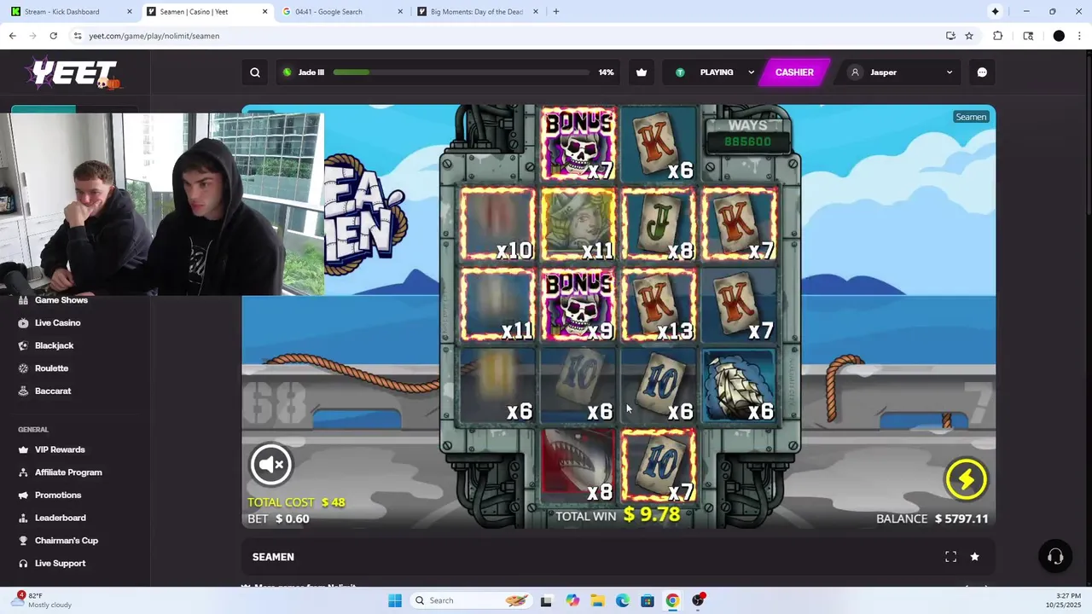Click the install app icon in address bar
Screen dimensions: 1092x614
950,36
